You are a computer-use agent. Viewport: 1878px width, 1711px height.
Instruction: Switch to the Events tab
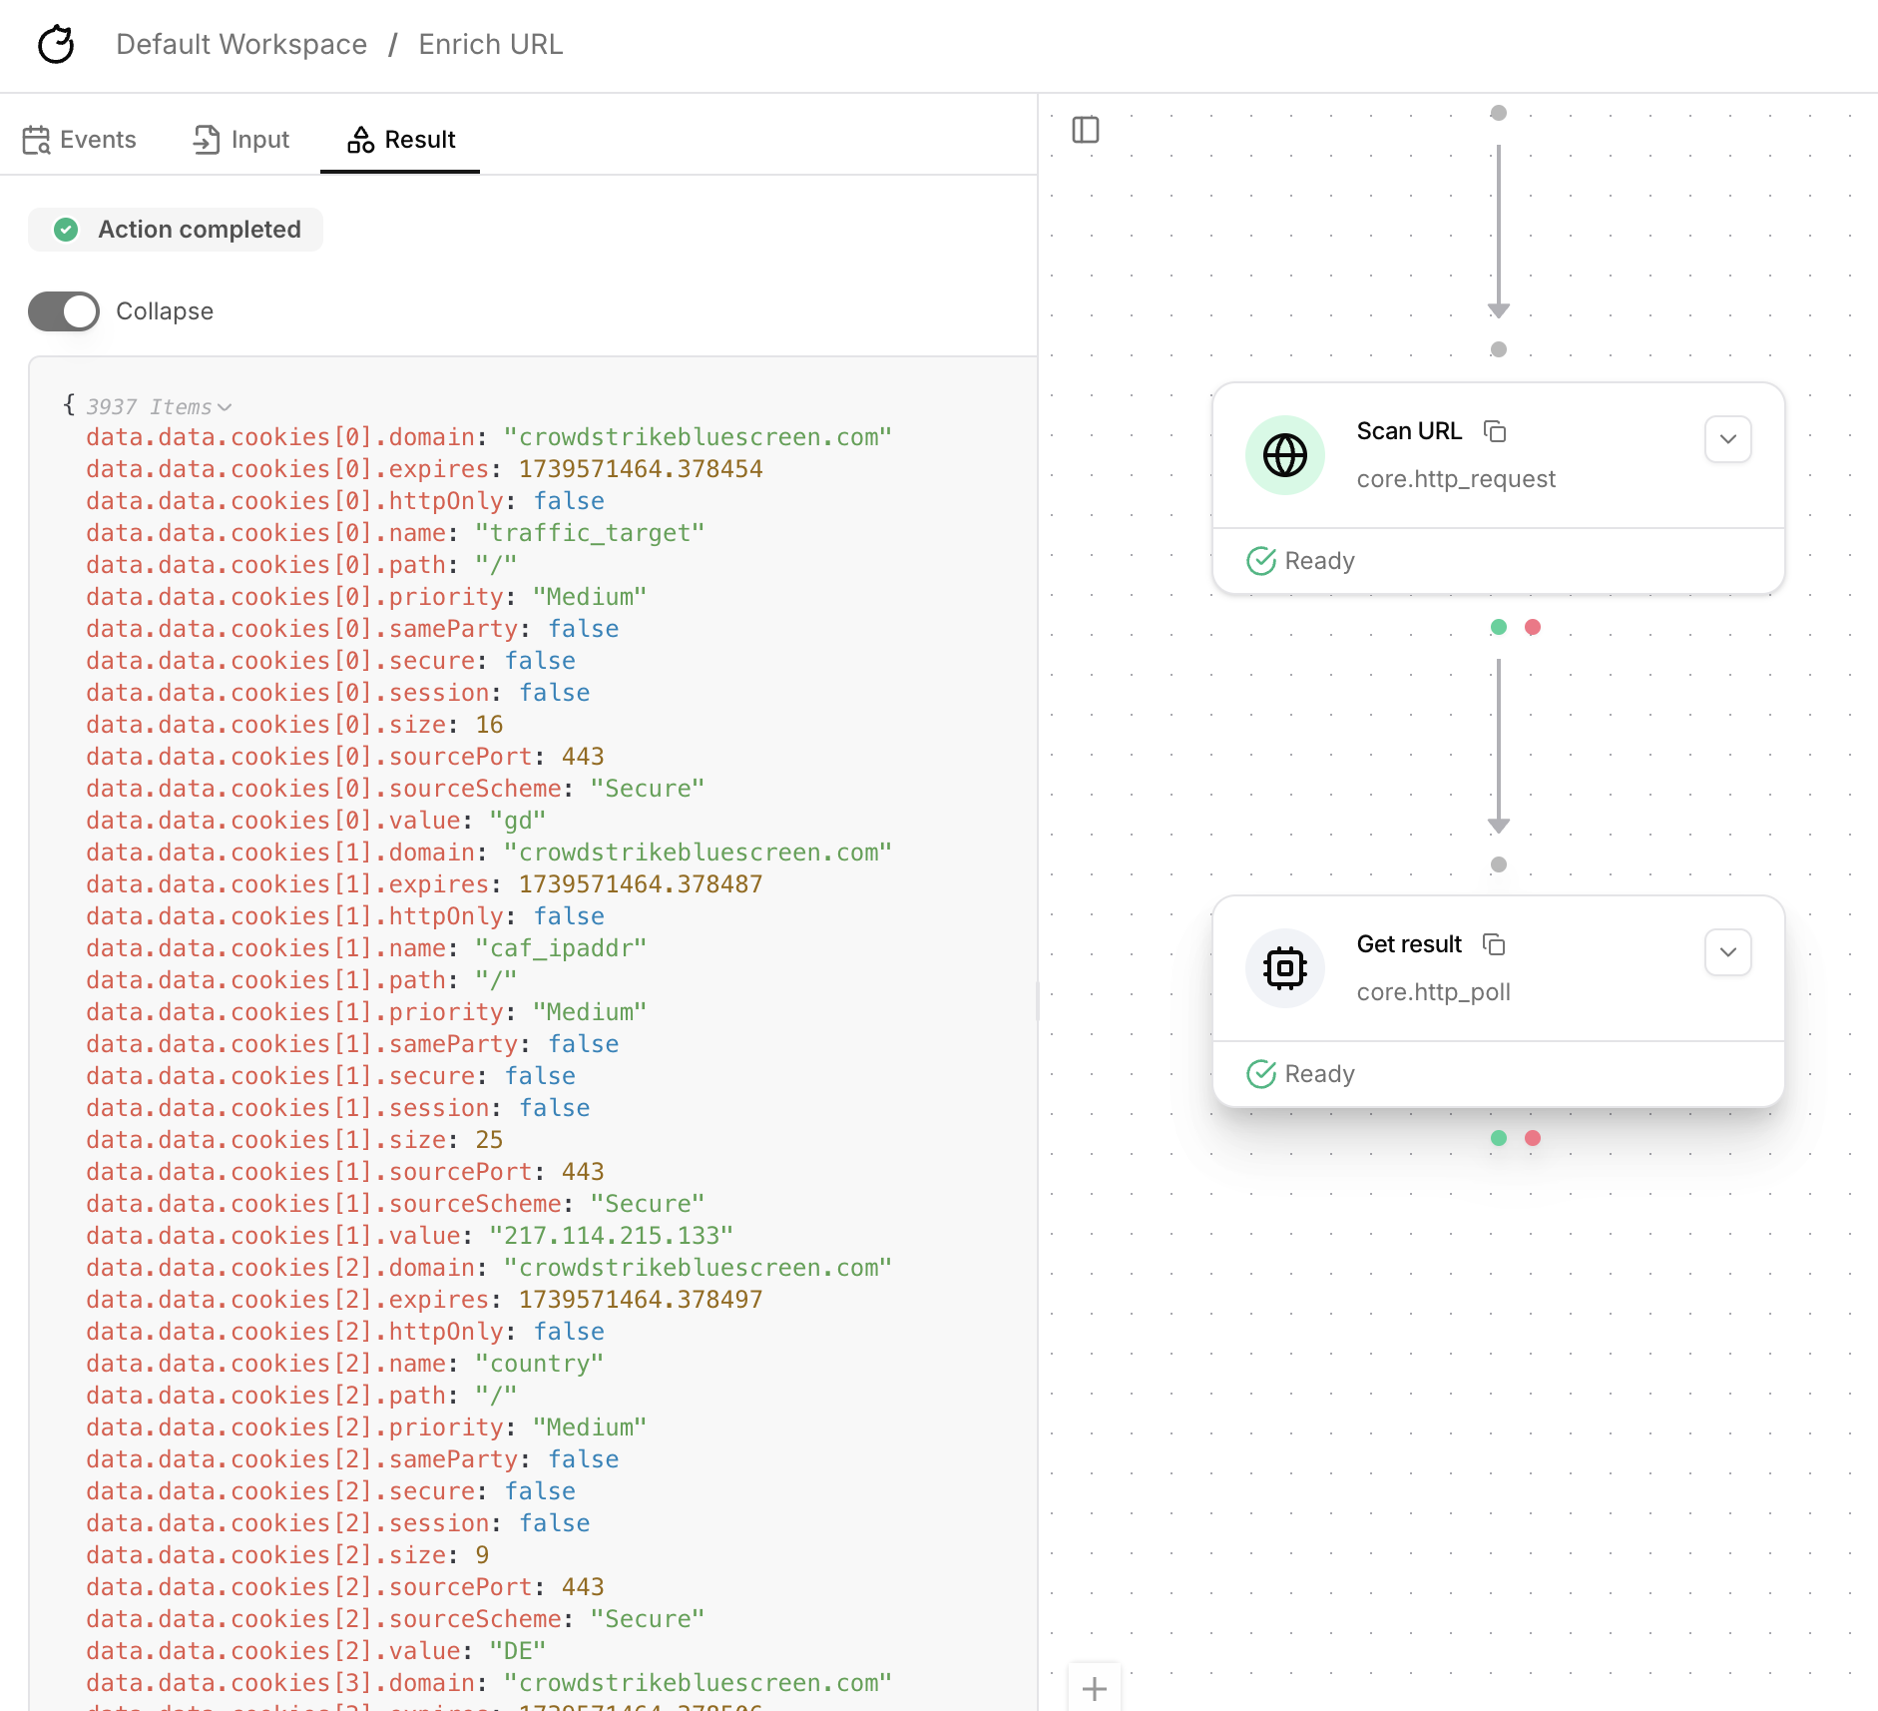[x=79, y=140]
